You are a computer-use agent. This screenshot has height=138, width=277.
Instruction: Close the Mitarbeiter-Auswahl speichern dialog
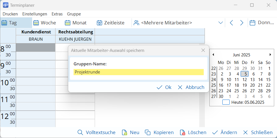coord(203,50)
